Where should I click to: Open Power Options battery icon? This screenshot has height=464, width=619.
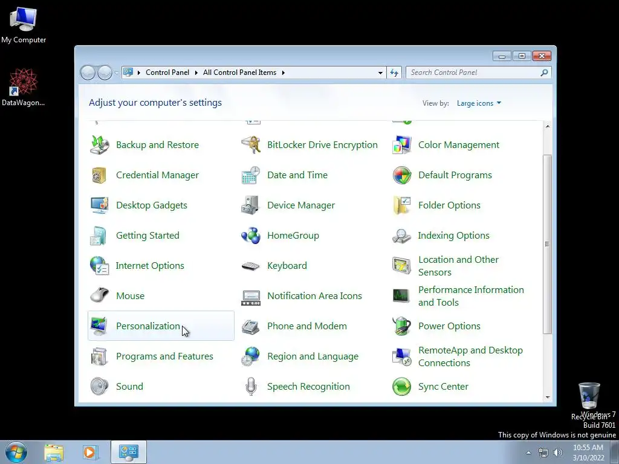(402, 326)
